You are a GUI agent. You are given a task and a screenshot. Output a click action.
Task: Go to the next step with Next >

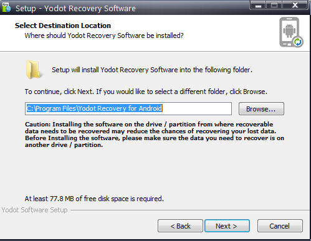[227, 226]
